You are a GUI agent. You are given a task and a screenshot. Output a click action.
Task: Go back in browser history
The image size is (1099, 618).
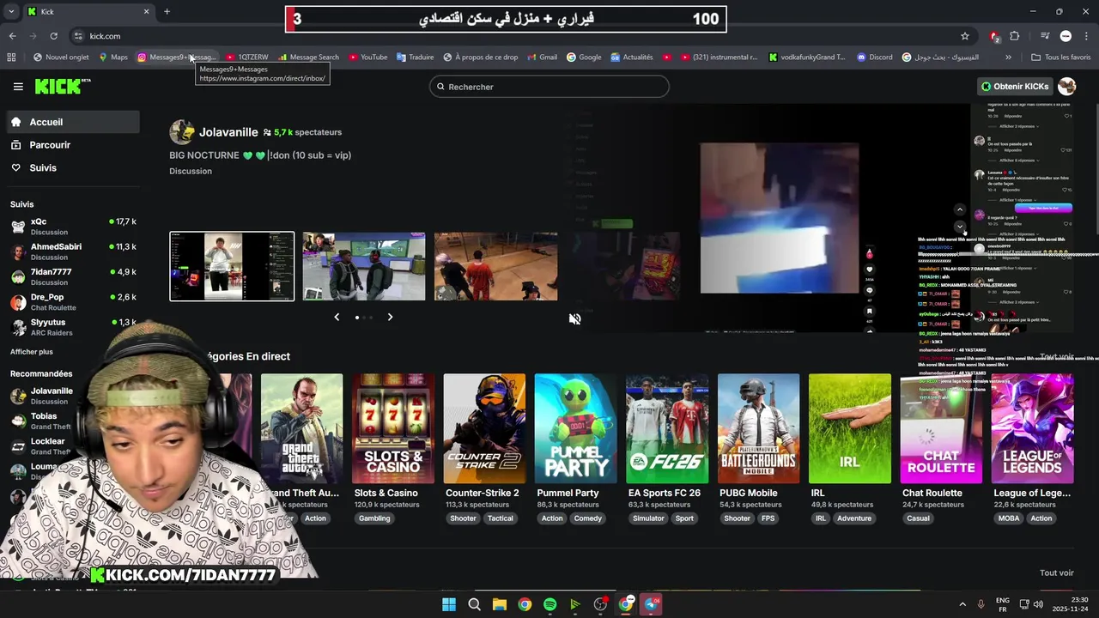tap(12, 36)
